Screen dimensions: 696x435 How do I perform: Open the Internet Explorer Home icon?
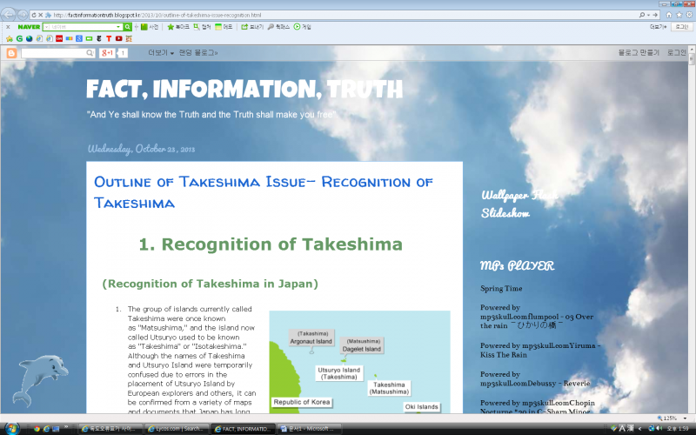pyautogui.click(x=667, y=15)
